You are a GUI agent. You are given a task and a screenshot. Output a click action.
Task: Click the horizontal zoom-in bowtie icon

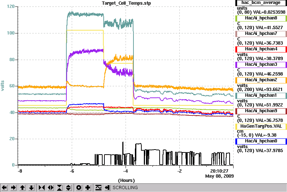pyautogui.click(x=42, y=188)
